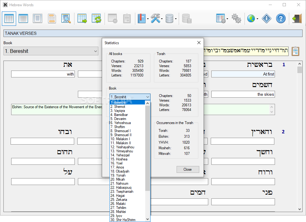Click the main verses scrollbar down arrow
306x222 pixels.
(299, 209)
